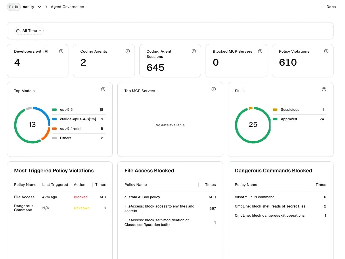The image size is (345, 259).
Task: Click help icon on Skills panel
Action: [324, 89]
